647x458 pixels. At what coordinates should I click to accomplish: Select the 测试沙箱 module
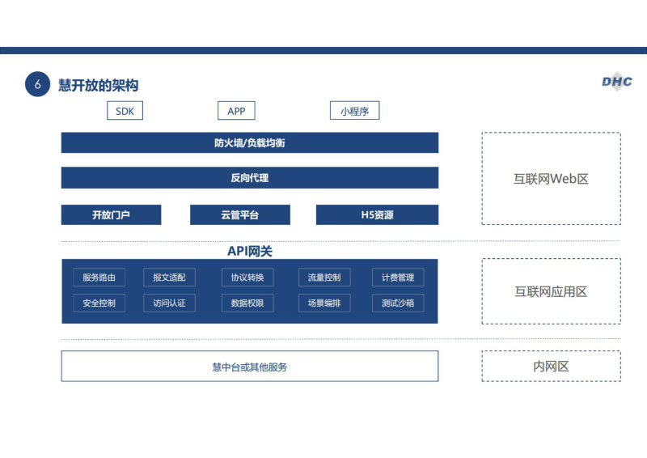(398, 303)
